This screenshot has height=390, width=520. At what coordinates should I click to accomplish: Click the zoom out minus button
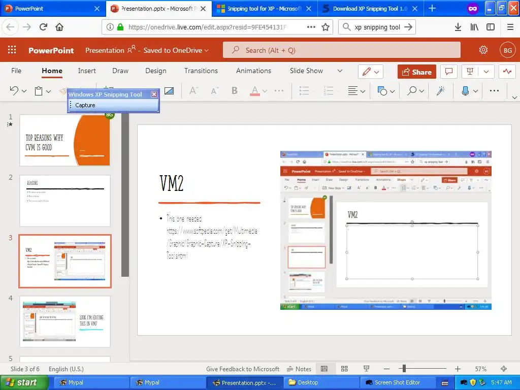(x=386, y=369)
